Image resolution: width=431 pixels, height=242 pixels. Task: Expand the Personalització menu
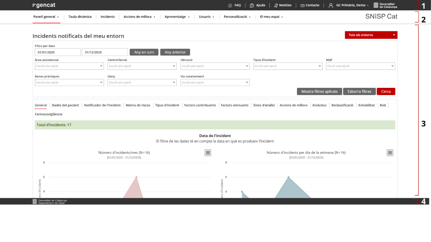[237, 17]
